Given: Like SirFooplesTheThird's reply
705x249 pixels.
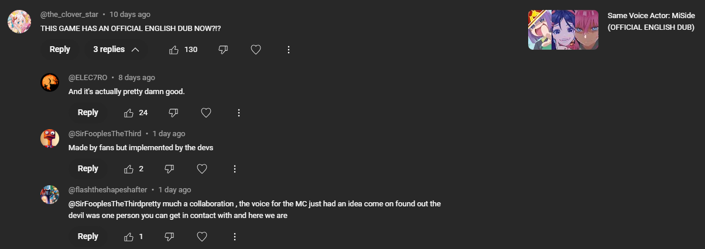Looking at the screenshot, I should (129, 169).
